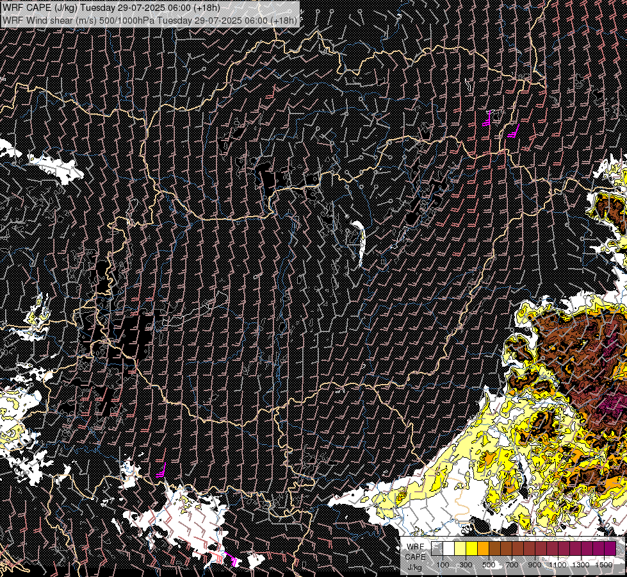Click the legend label "500"
Viewport: 627px width, 577px height.
[x=489, y=565]
